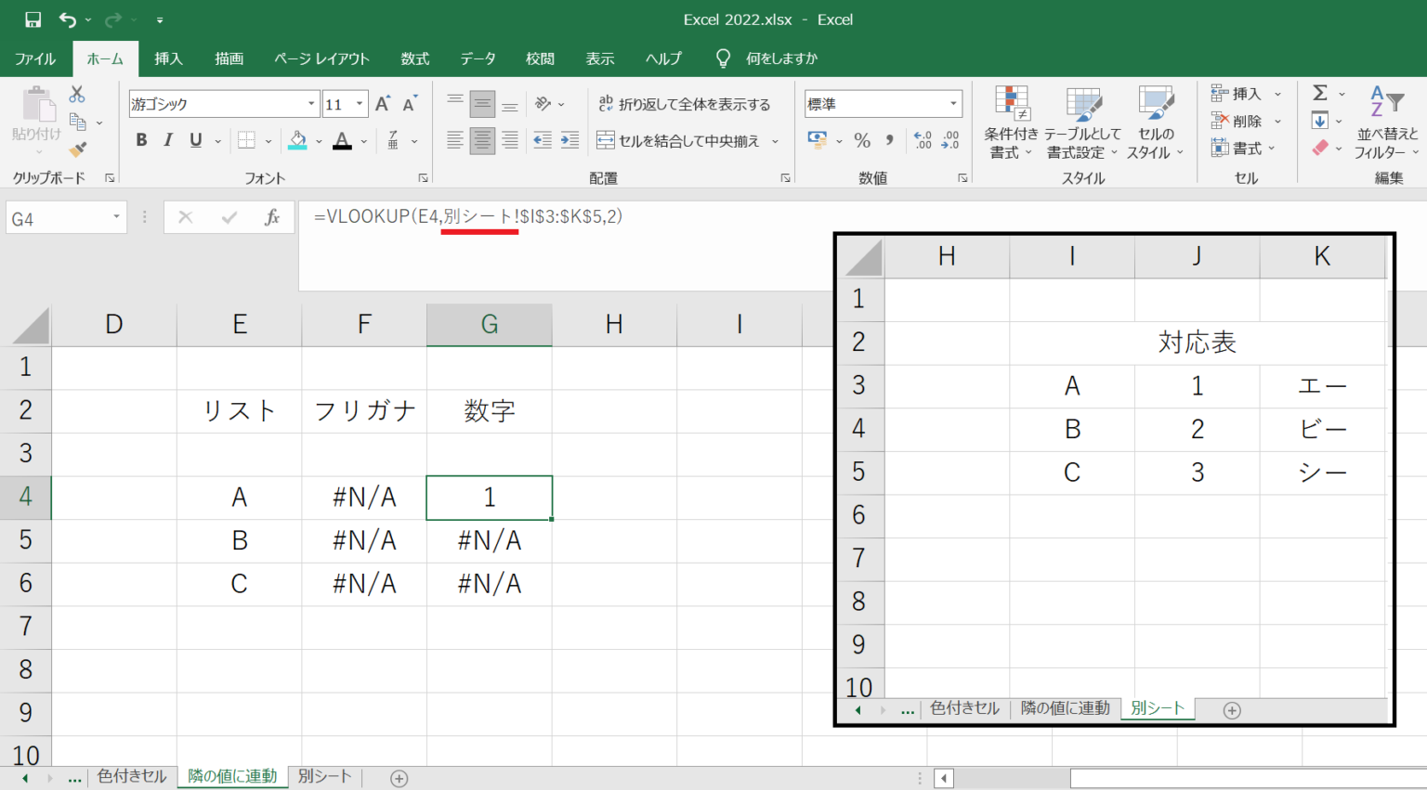Open the ファイル tab
1427x790 pixels.
click(35, 58)
